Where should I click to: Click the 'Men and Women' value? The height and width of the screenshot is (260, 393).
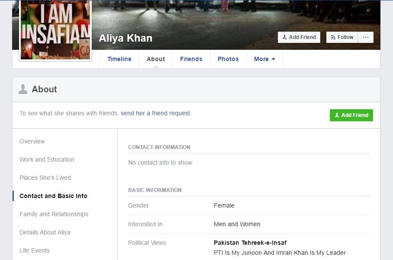pos(237,224)
